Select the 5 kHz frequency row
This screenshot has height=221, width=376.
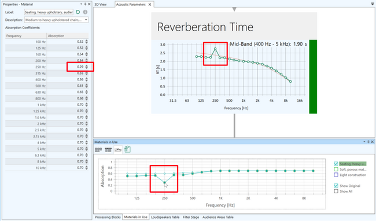[47, 149]
